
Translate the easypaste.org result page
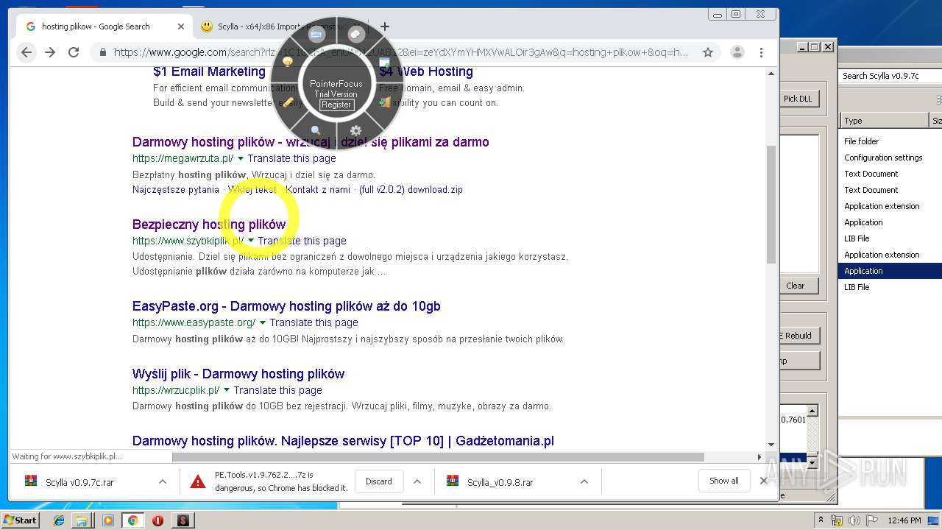tap(314, 322)
